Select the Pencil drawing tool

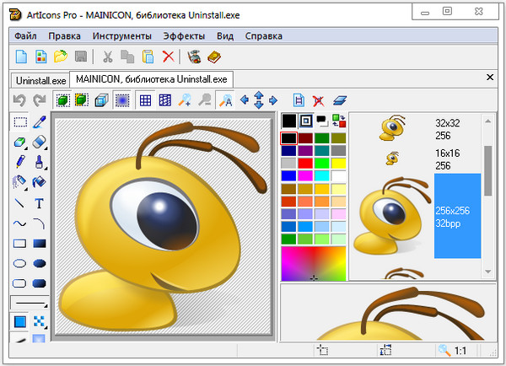[19, 162]
